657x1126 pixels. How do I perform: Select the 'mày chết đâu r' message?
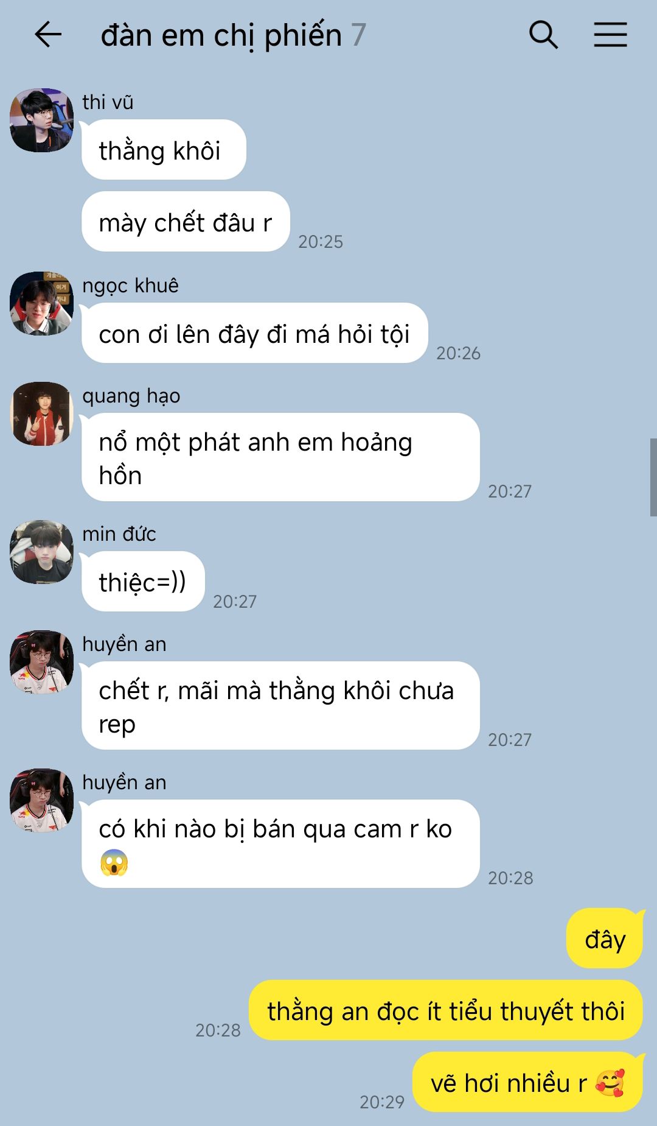click(186, 222)
